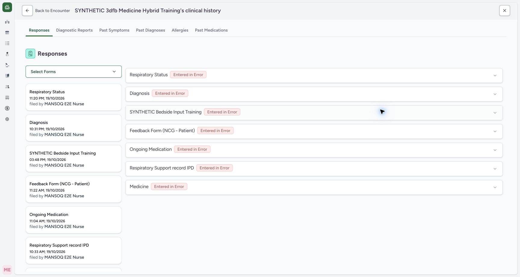Open the calendar sidebar icon
Viewport: 520px width, 277px height.
pyautogui.click(x=7, y=32)
